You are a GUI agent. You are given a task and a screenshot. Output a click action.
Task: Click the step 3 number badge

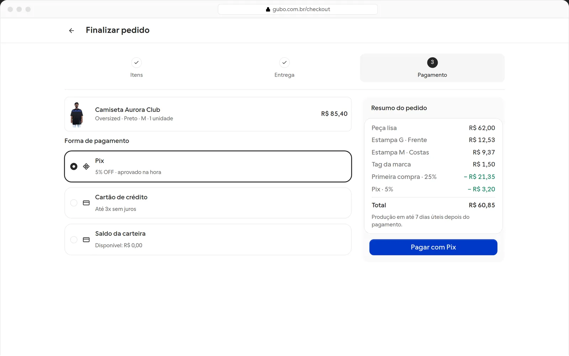(x=432, y=63)
